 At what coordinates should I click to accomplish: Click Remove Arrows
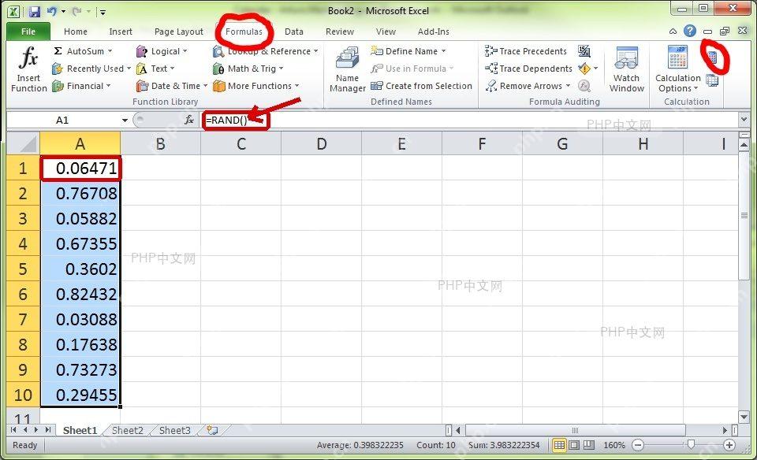tap(528, 86)
